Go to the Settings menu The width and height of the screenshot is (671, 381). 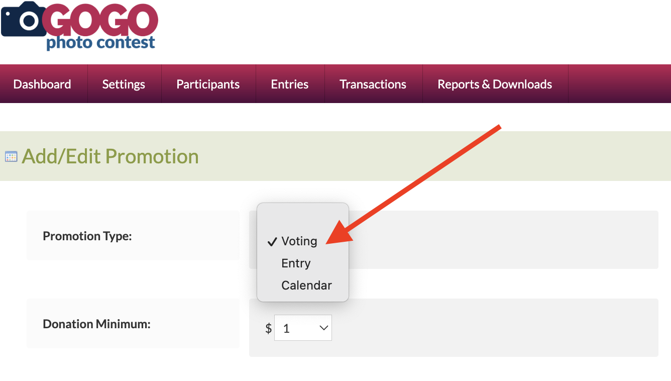[x=124, y=84]
